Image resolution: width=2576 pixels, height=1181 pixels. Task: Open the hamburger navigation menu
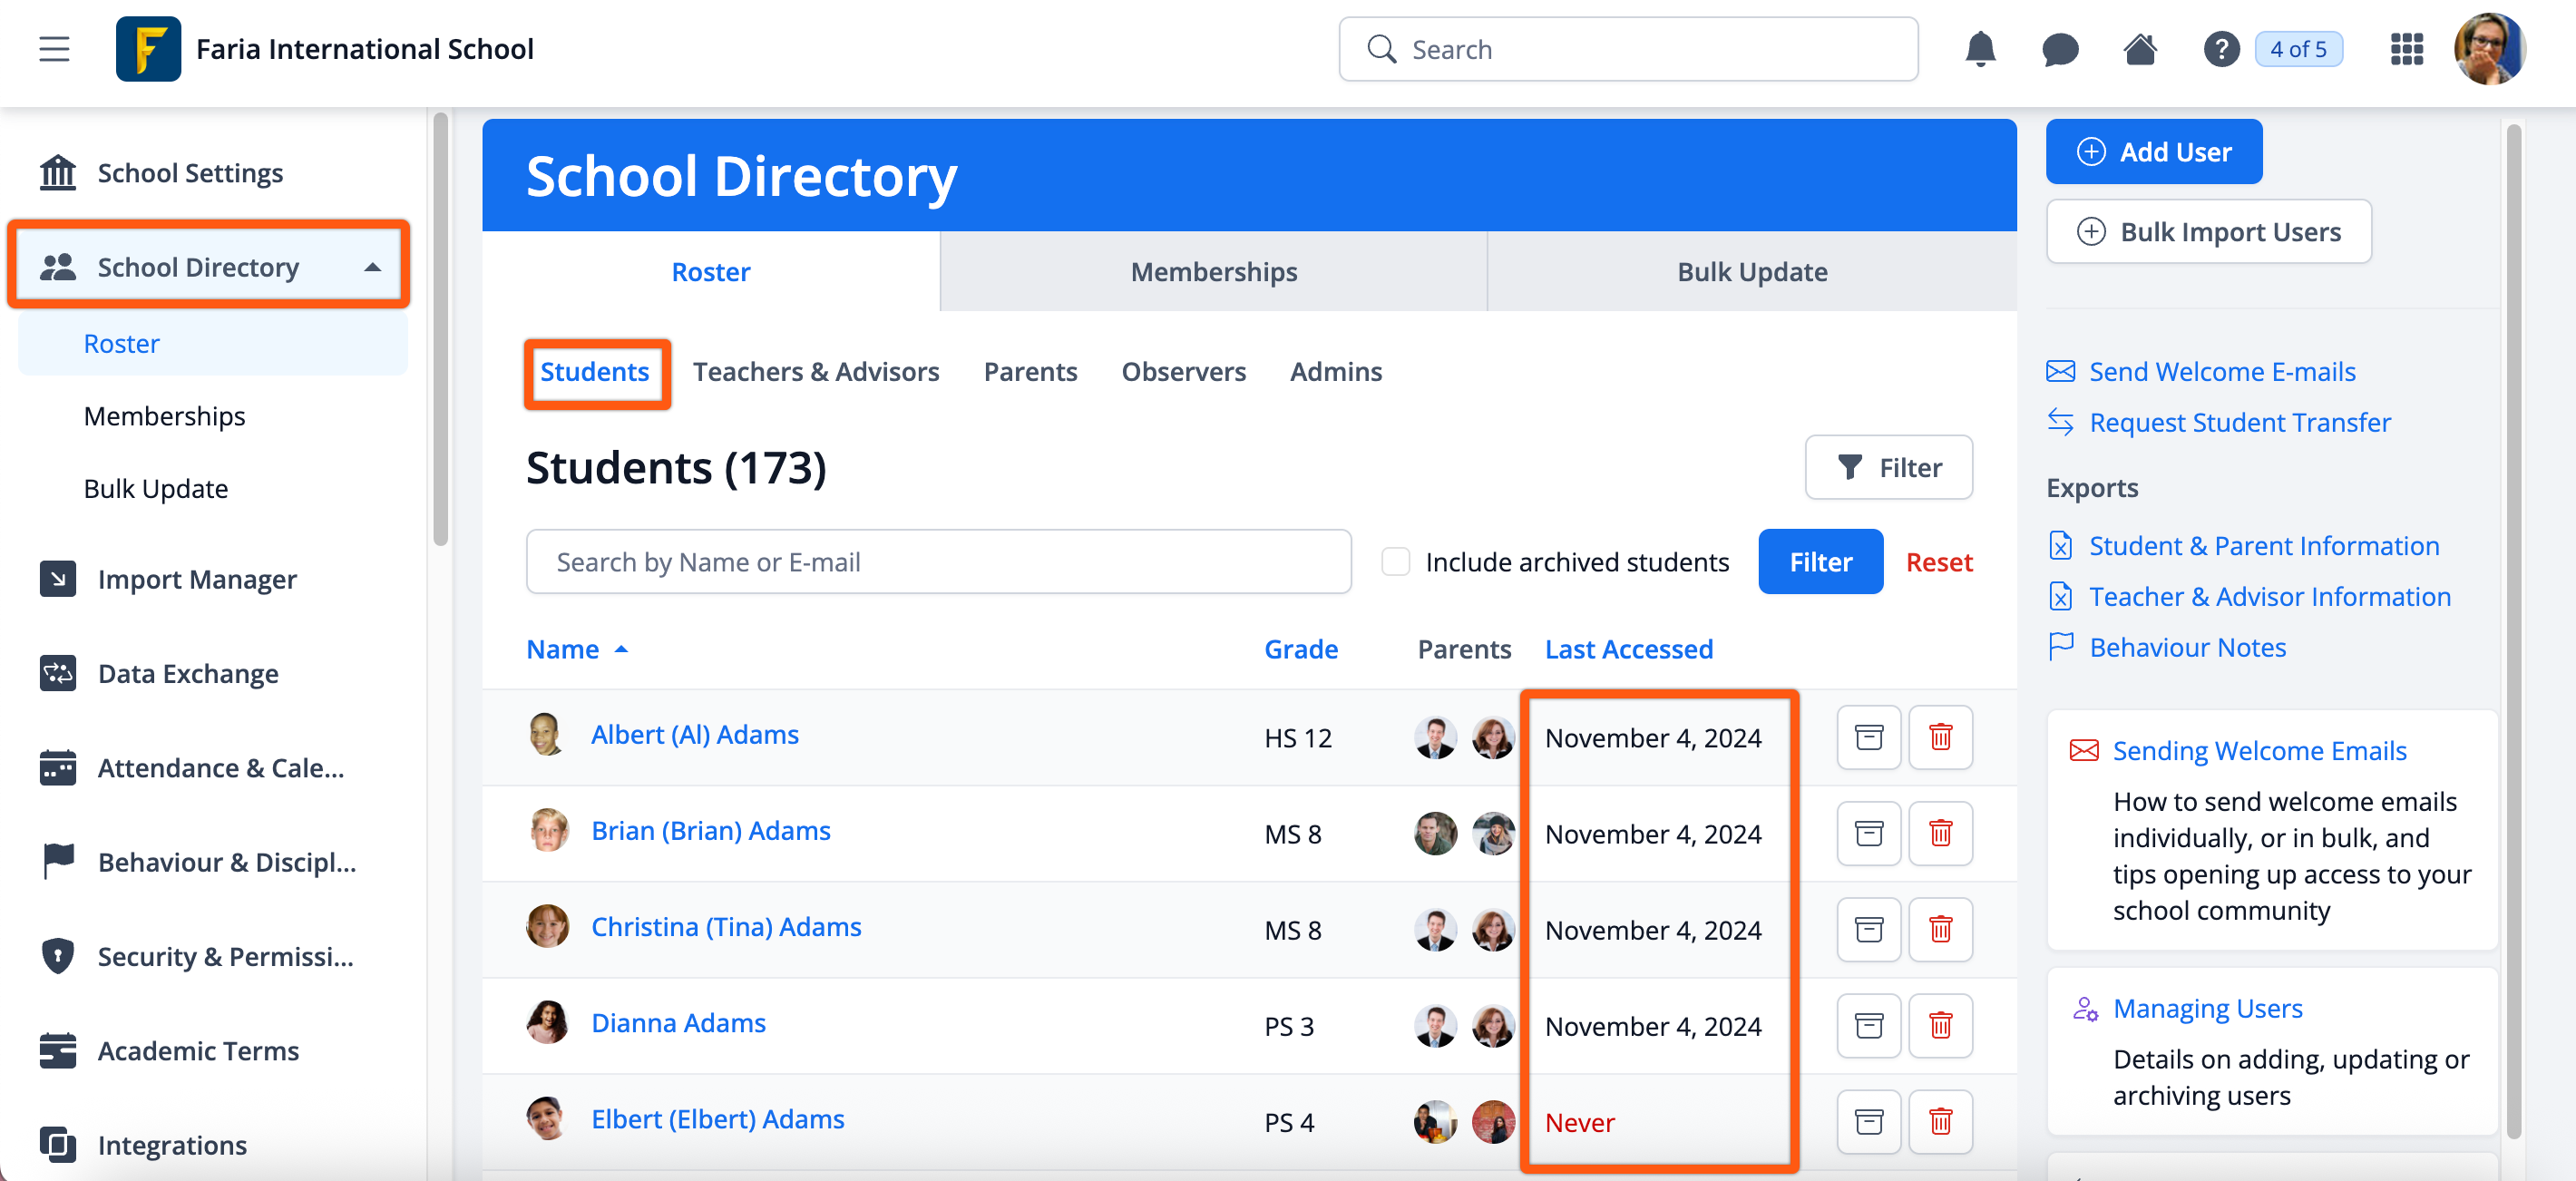click(55, 49)
